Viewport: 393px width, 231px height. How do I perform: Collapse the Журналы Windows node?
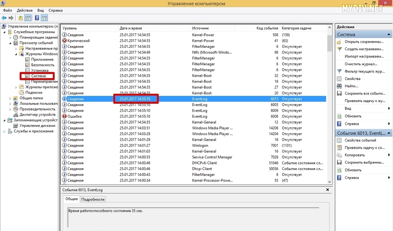click(x=16, y=54)
